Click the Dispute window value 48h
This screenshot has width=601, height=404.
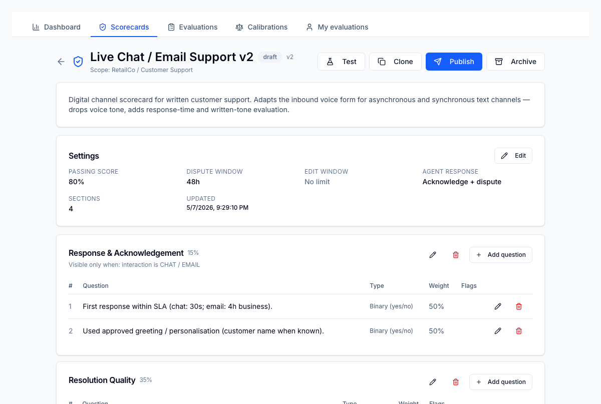point(193,182)
